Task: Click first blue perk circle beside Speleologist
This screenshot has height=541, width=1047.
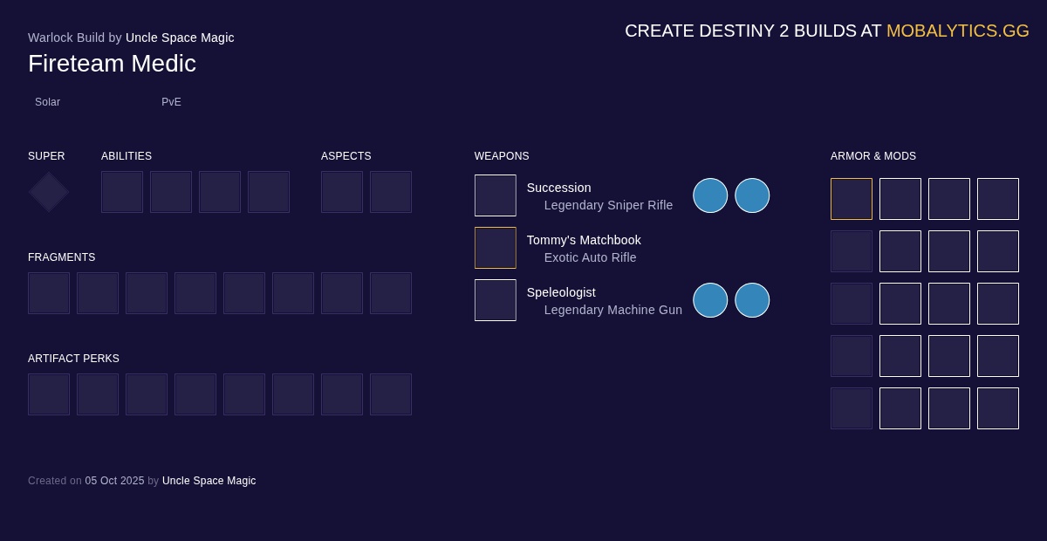Action: [x=710, y=300]
